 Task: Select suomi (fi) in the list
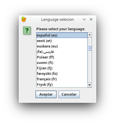point(62,63)
